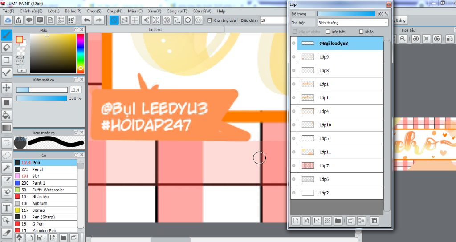Image resolution: width=456 pixels, height=242 pixels.
Task: Select the Eraser tool
Action: [6, 48]
